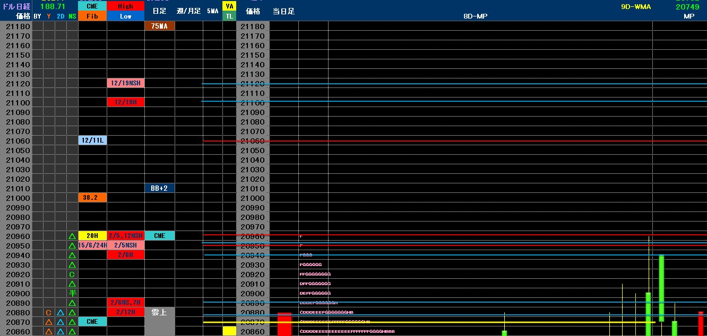Click the red candle in the 当日足 column
The image size is (707, 336).
284,324
